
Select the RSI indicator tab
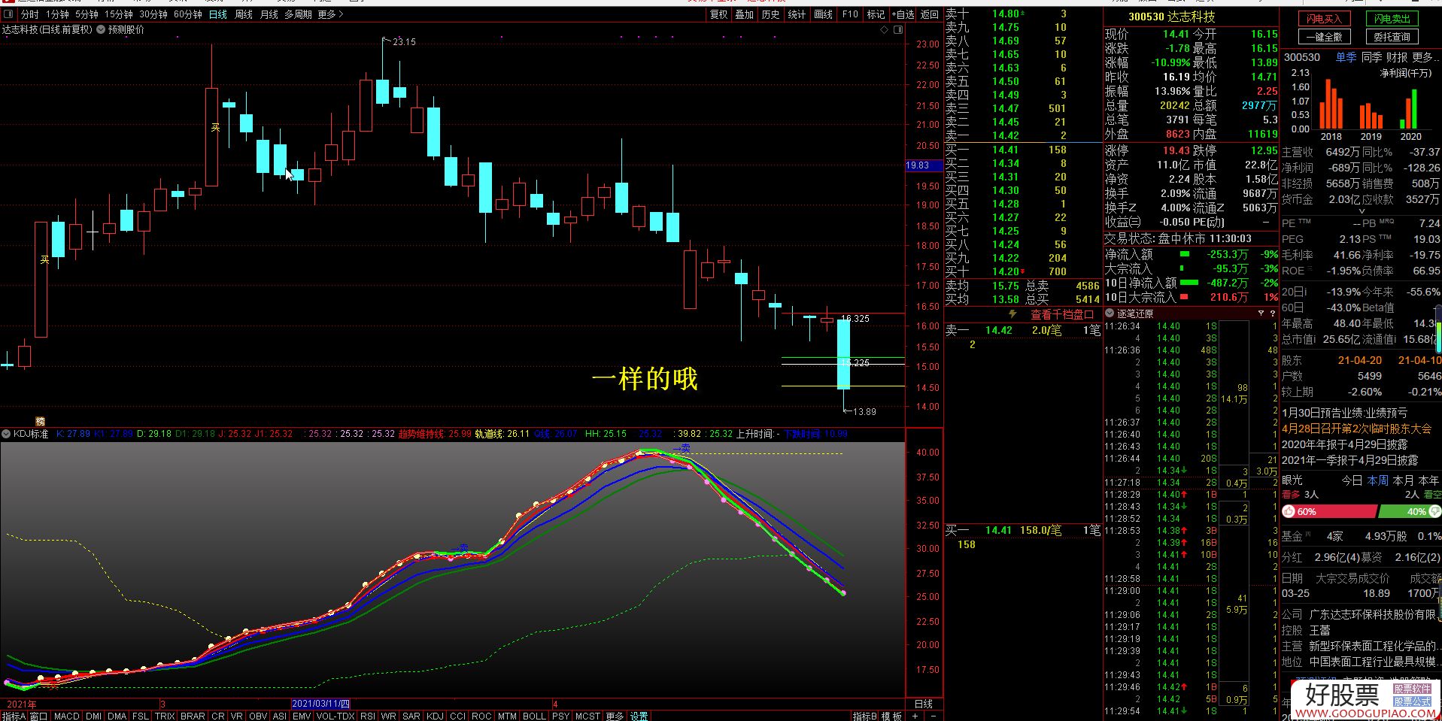point(367,716)
